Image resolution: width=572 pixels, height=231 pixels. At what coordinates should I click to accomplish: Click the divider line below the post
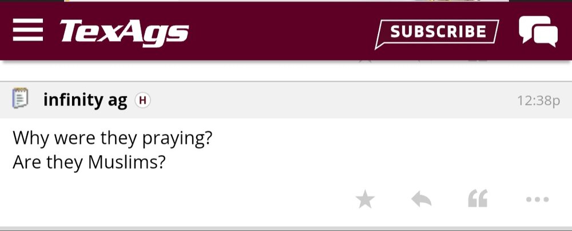click(x=286, y=227)
